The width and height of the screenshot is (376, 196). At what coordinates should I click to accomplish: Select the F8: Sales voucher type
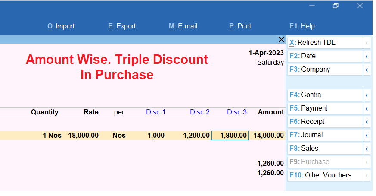(x=325, y=149)
